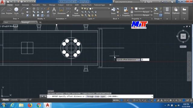The width and height of the screenshot is (193, 108).
Task: Select the Line tool
Action: click(x=3, y=11)
